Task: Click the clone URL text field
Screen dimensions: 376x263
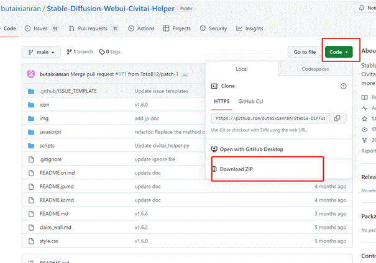Action: pos(270,118)
